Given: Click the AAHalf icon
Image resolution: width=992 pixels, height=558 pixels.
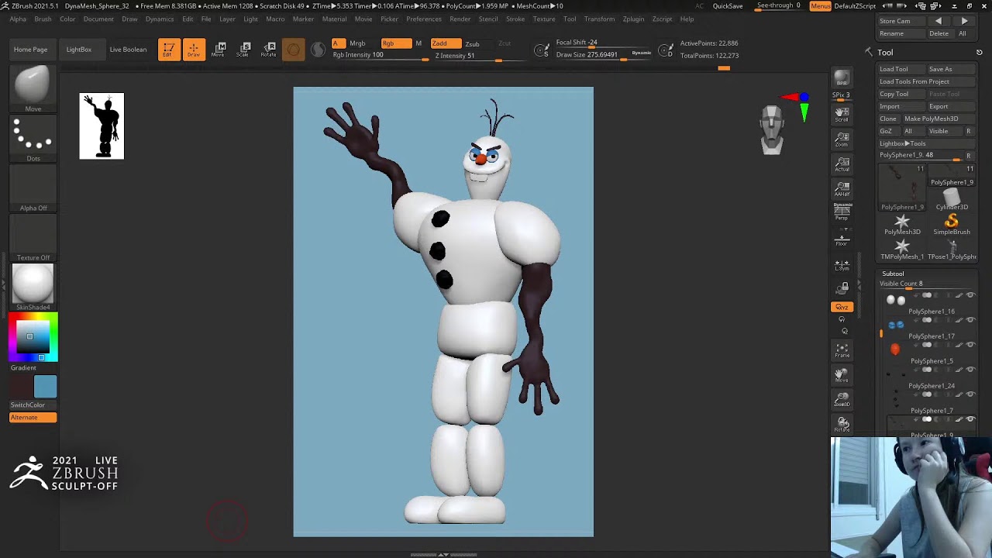Looking at the screenshot, I should point(842,189).
